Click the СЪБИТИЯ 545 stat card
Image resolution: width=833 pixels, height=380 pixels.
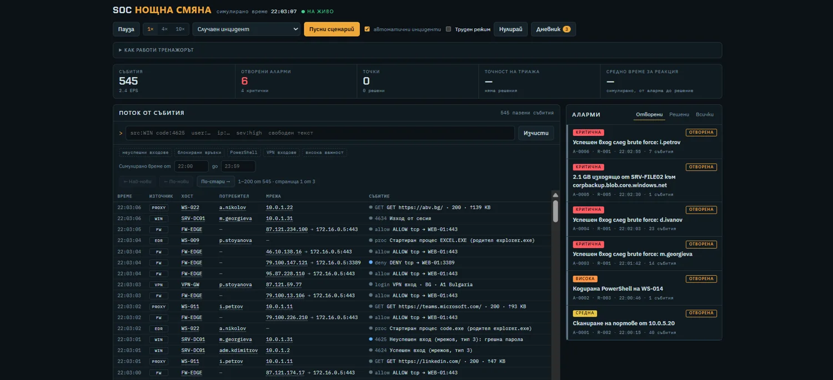(174, 81)
